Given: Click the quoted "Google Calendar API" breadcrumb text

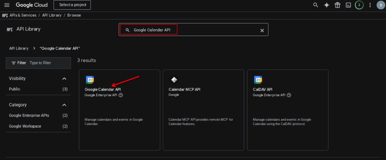Looking at the screenshot, I should coord(60,48).
